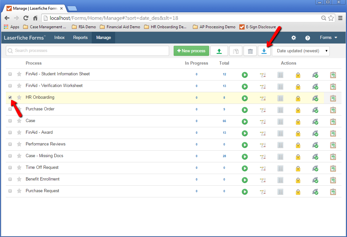Open the settings gear icon

(294, 38)
